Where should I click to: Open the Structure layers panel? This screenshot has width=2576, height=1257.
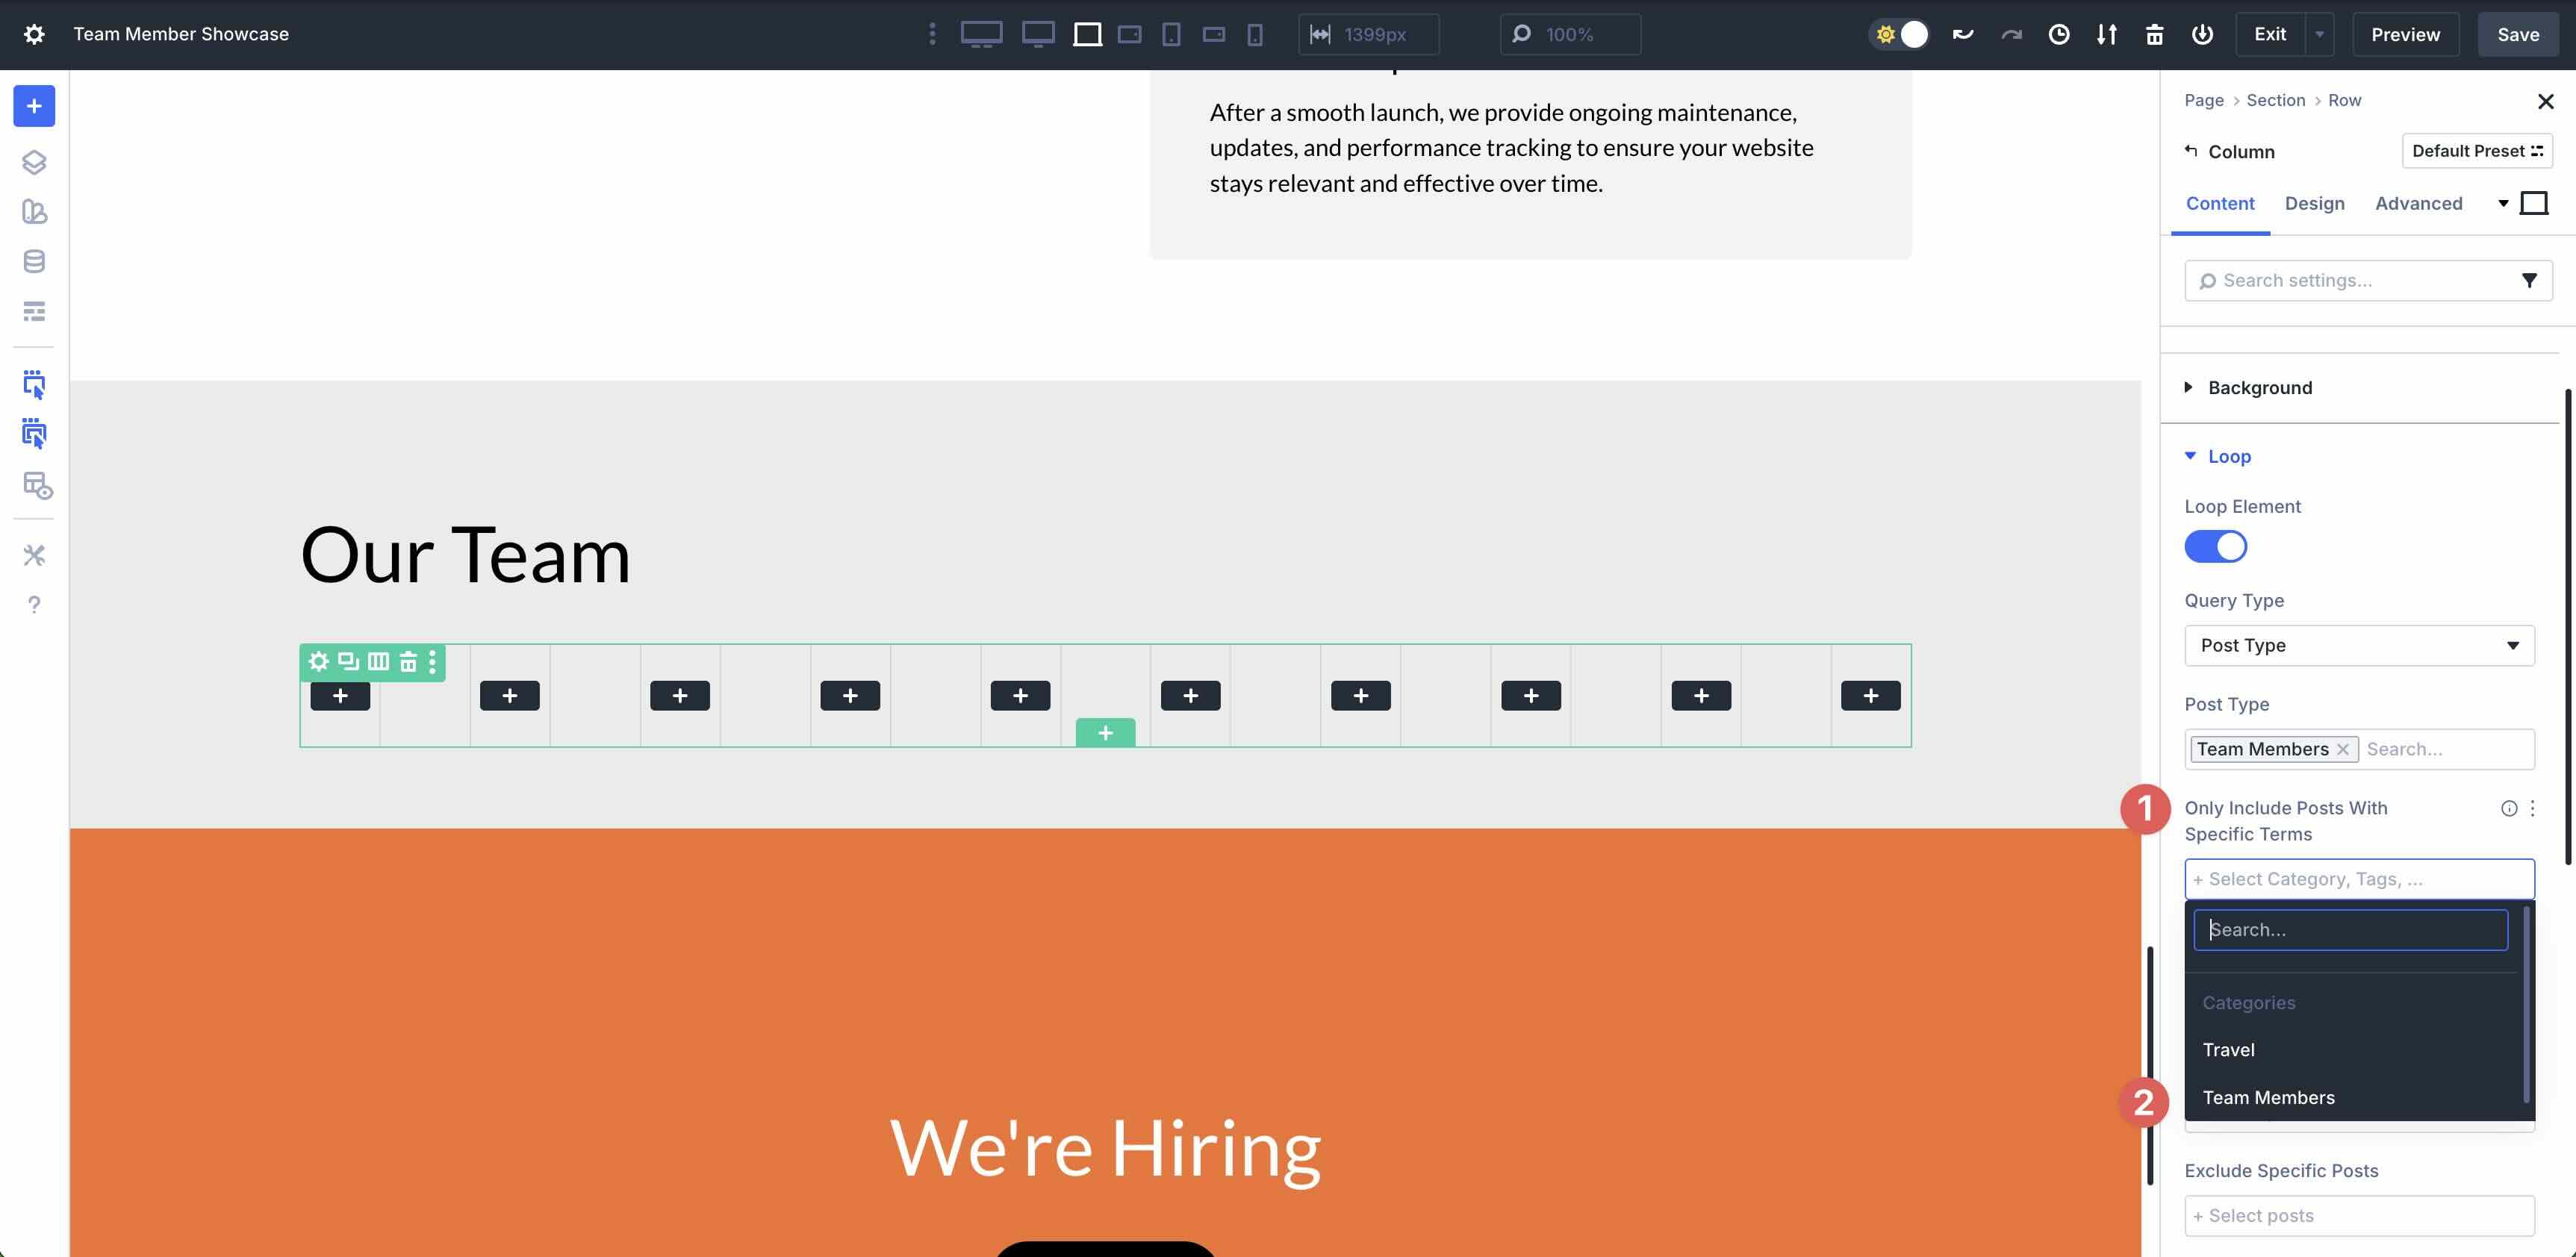(34, 161)
